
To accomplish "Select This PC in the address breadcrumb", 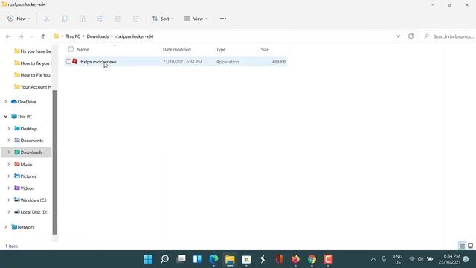I will pyautogui.click(x=73, y=36).
